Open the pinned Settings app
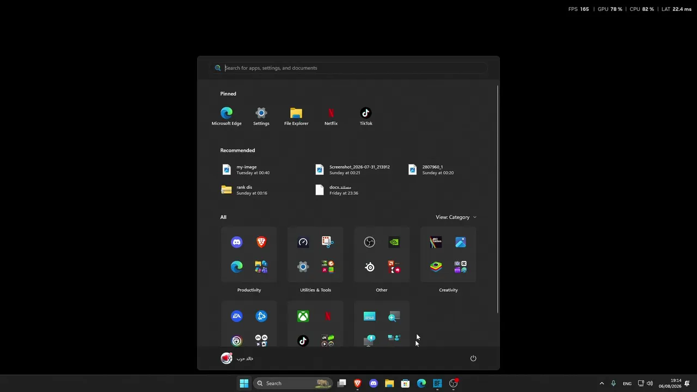Image resolution: width=697 pixels, height=392 pixels. pos(261,116)
